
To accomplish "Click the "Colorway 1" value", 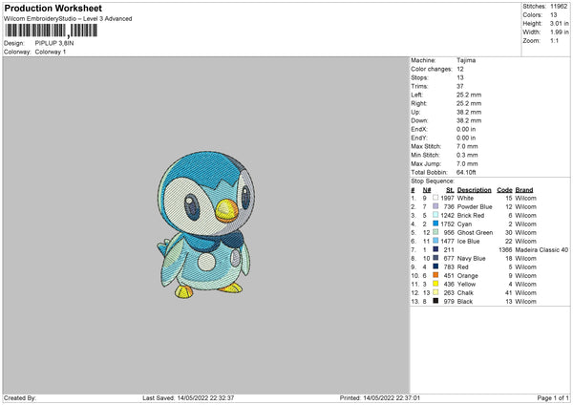I will pos(51,52).
